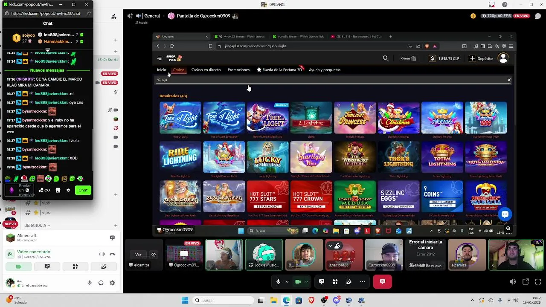Click stream quality warning icon in header
The image size is (546, 307).
tap(473, 16)
